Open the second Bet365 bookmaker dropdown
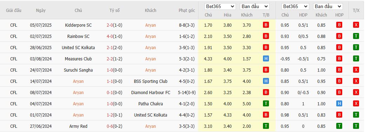 [x=295, y=7]
